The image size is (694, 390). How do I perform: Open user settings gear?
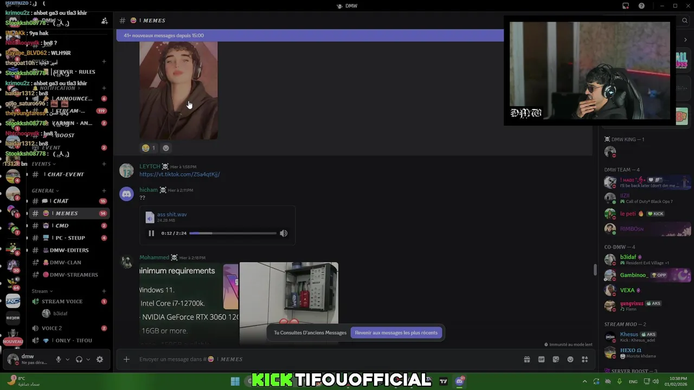[x=100, y=359]
